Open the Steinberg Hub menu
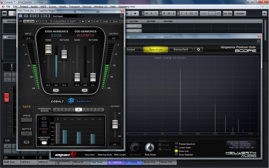Image resolution: width=269 pixels, height=168 pixels. 127,7
